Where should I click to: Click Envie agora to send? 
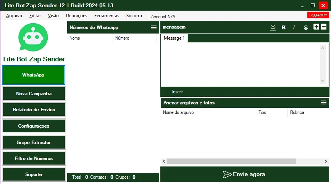pos(245,174)
